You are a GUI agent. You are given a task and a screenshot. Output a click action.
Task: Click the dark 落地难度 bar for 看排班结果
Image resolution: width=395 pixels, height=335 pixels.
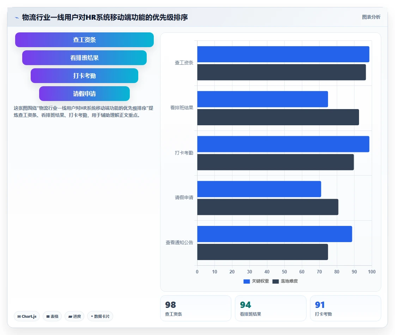point(278,117)
